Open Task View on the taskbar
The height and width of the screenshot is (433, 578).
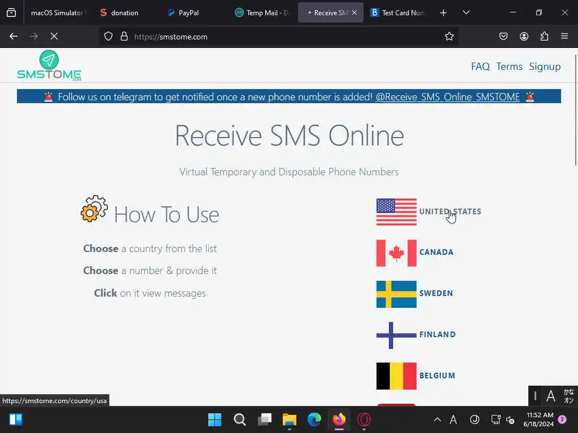point(265,419)
